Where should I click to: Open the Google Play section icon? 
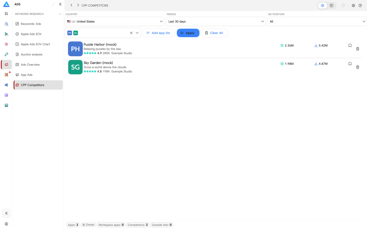[6, 34]
